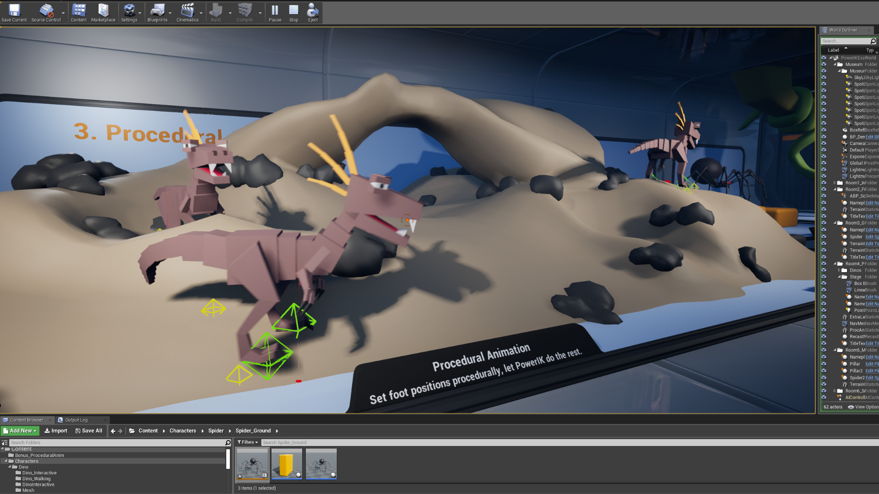Click the Characters breadcrumb path item
879x494 pixels.
pos(183,431)
